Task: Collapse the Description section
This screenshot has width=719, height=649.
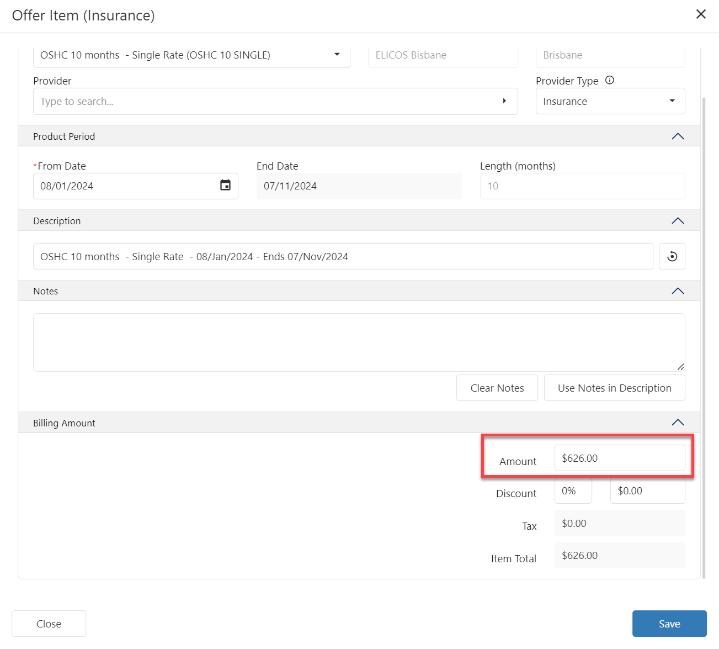Action: point(678,221)
